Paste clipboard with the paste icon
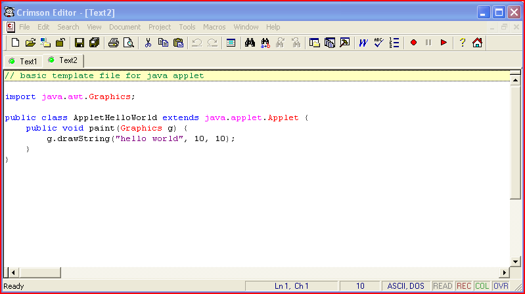Viewport: 525px width, 294px height. click(178, 43)
